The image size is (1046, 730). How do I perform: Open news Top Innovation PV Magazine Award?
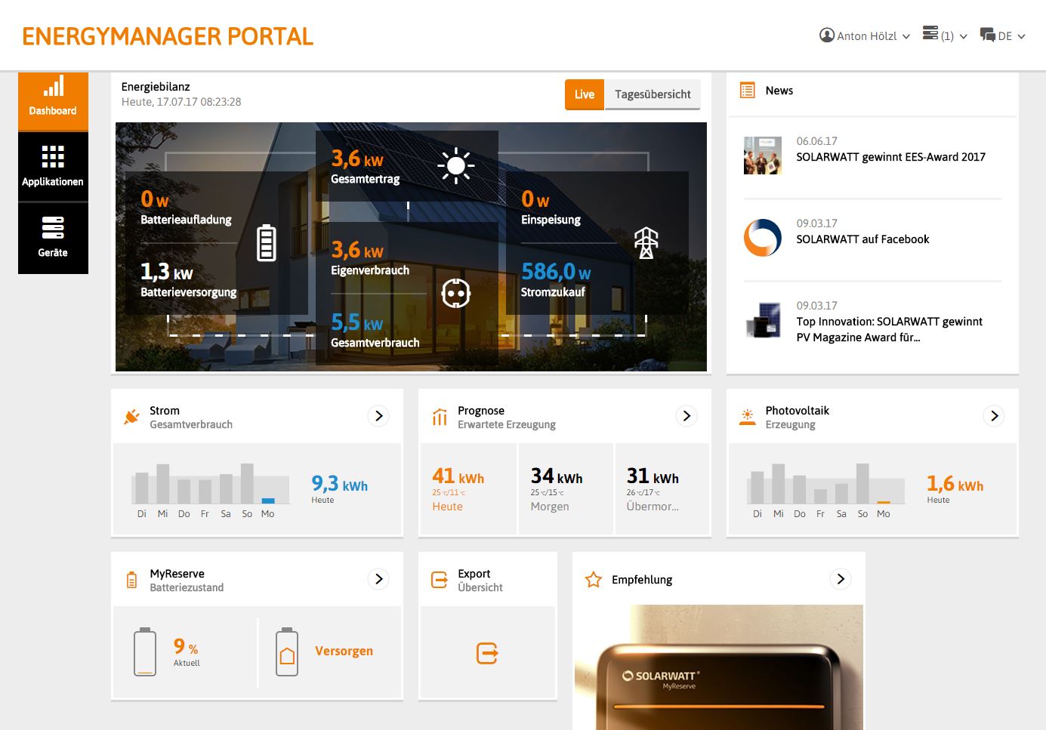pyautogui.click(x=890, y=329)
